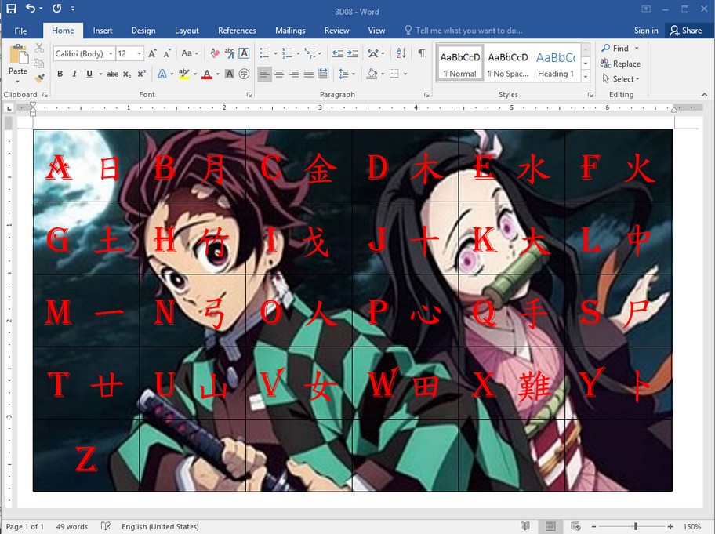Toggle Italic formatting
Screen dimensions: 715x534
coord(74,74)
